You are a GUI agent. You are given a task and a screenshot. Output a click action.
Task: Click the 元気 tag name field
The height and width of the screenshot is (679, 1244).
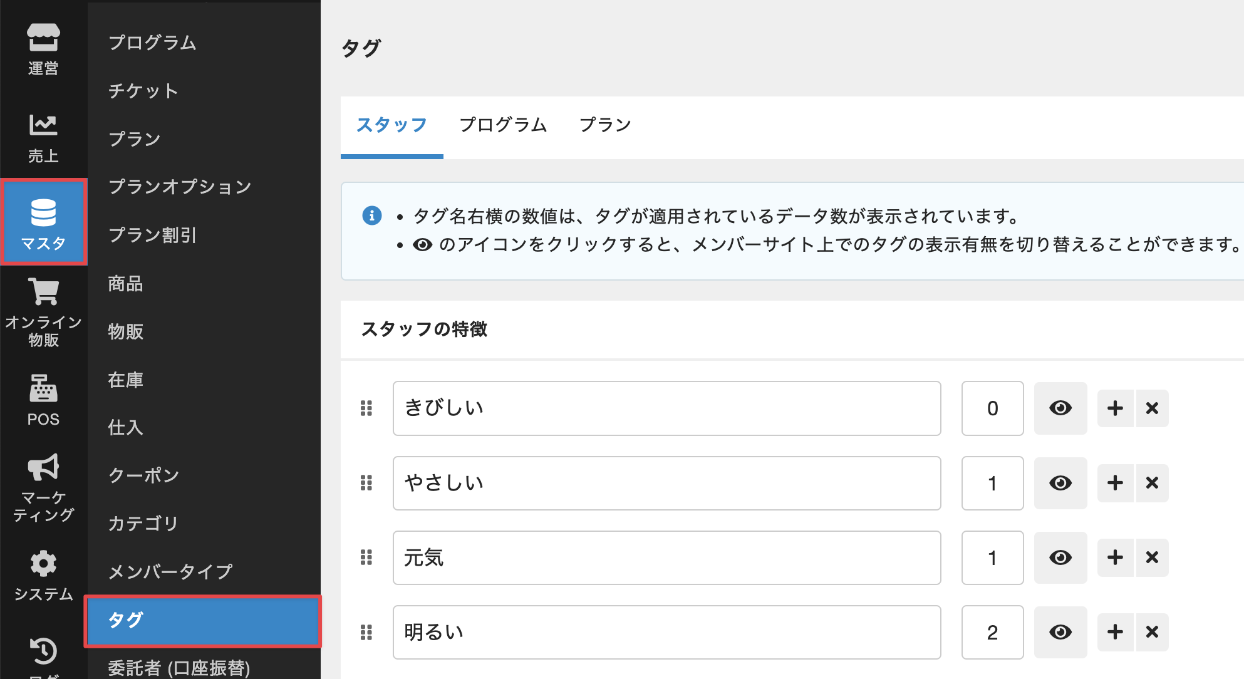coord(666,557)
